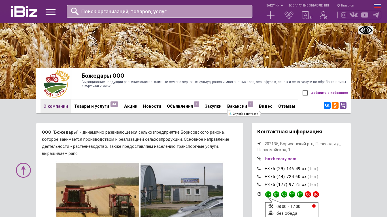Image resolution: width=387 pixels, height=217 pixels.
Task: Select the Вт weekday circle
Action: [x=276, y=194]
